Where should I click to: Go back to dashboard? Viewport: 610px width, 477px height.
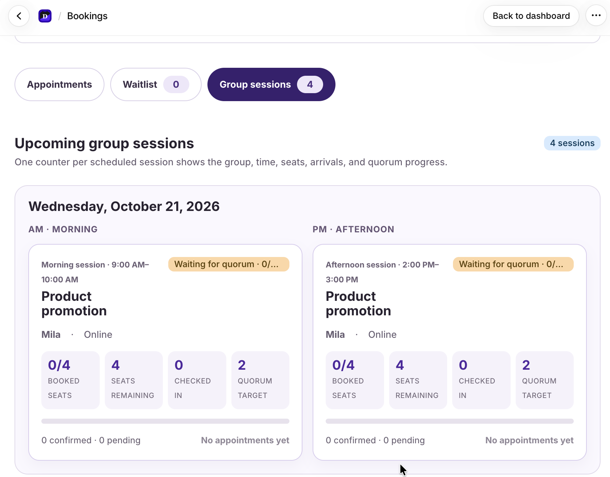pyautogui.click(x=531, y=16)
